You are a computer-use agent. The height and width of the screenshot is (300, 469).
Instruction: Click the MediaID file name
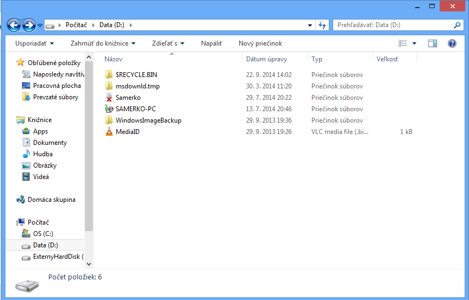[128, 132]
